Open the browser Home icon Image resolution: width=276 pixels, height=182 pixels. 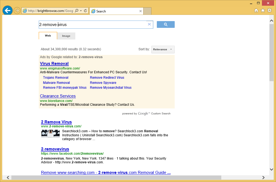click(x=256, y=11)
